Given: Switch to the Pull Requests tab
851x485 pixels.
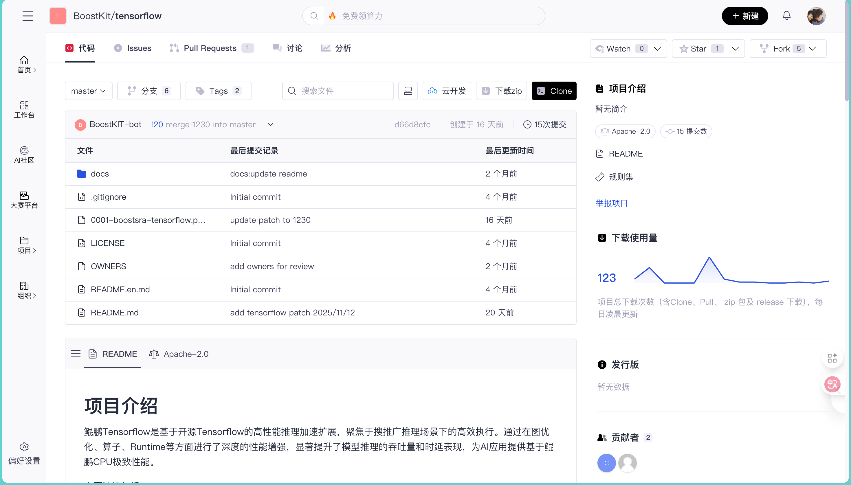Looking at the screenshot, I should coord(210,48).
